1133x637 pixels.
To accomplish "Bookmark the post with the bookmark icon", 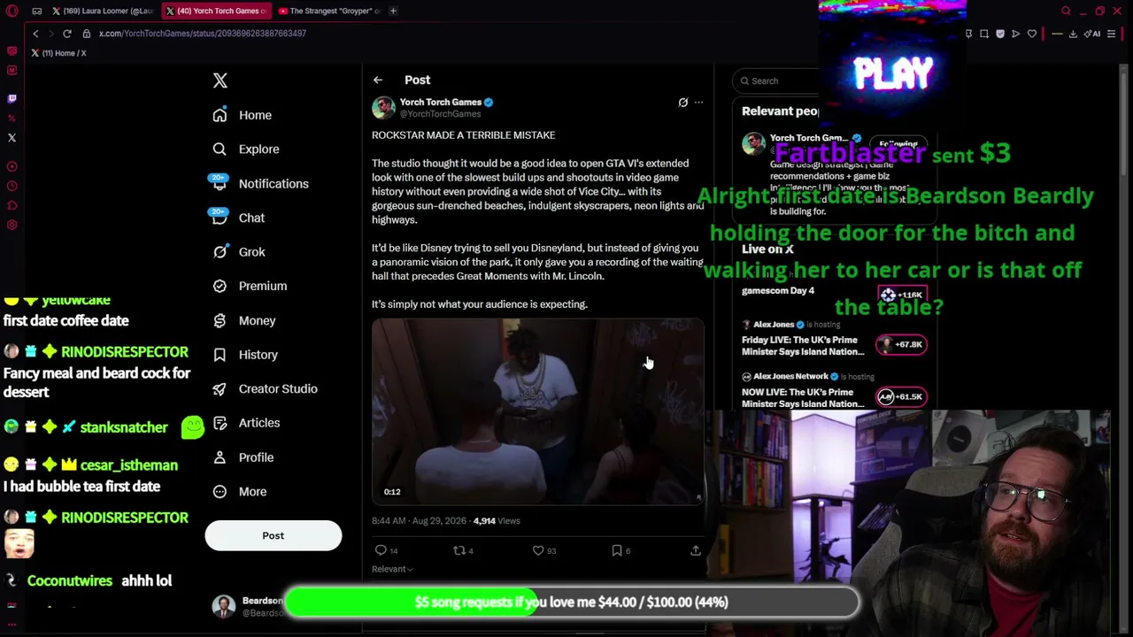I will [617, 550].
